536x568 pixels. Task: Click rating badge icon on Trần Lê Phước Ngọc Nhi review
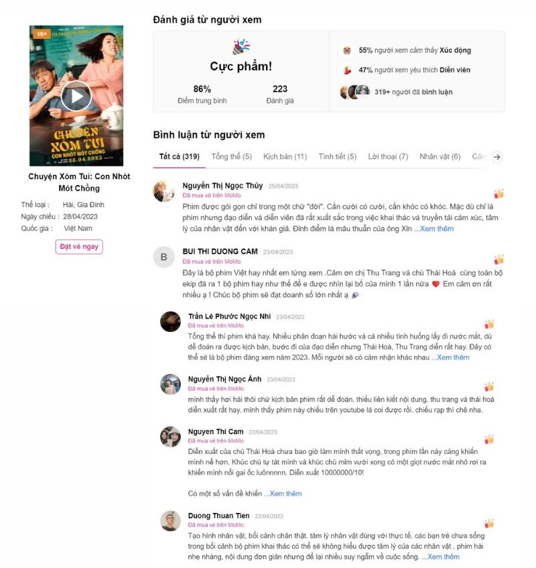[x=489, y=324]
